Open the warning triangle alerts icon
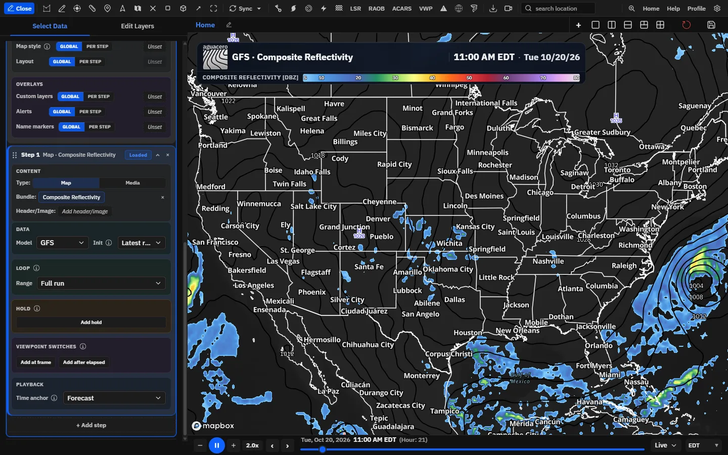 (443, 9)
